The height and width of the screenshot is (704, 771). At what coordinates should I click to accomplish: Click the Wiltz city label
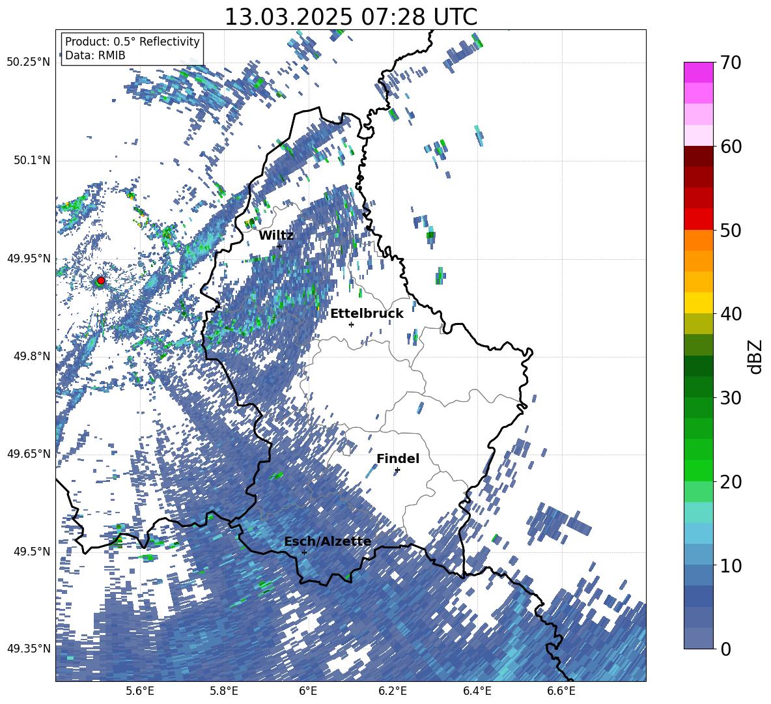276,236
